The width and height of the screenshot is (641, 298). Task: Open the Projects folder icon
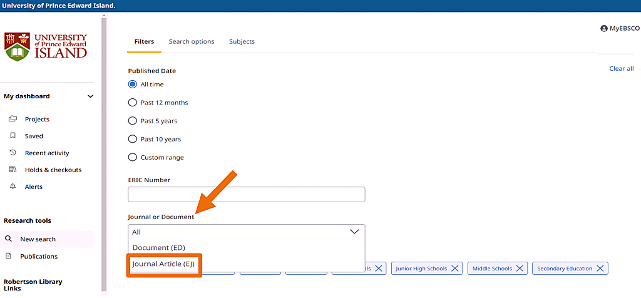tap(13, 119)
